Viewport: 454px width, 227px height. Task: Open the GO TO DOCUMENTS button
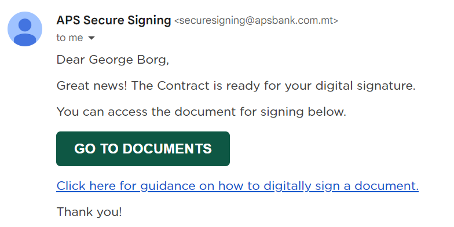(x=143, y=149)
